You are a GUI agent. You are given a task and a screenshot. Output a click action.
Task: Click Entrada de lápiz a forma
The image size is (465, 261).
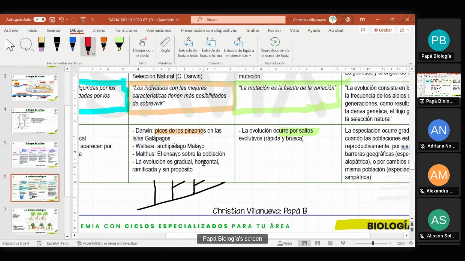coord(211,47)
